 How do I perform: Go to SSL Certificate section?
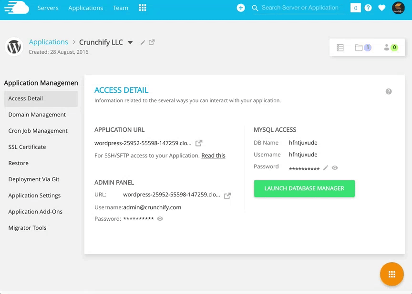(x=27, y=147)
